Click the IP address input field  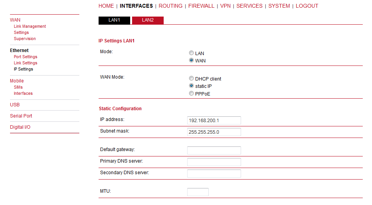click(214, 120)
